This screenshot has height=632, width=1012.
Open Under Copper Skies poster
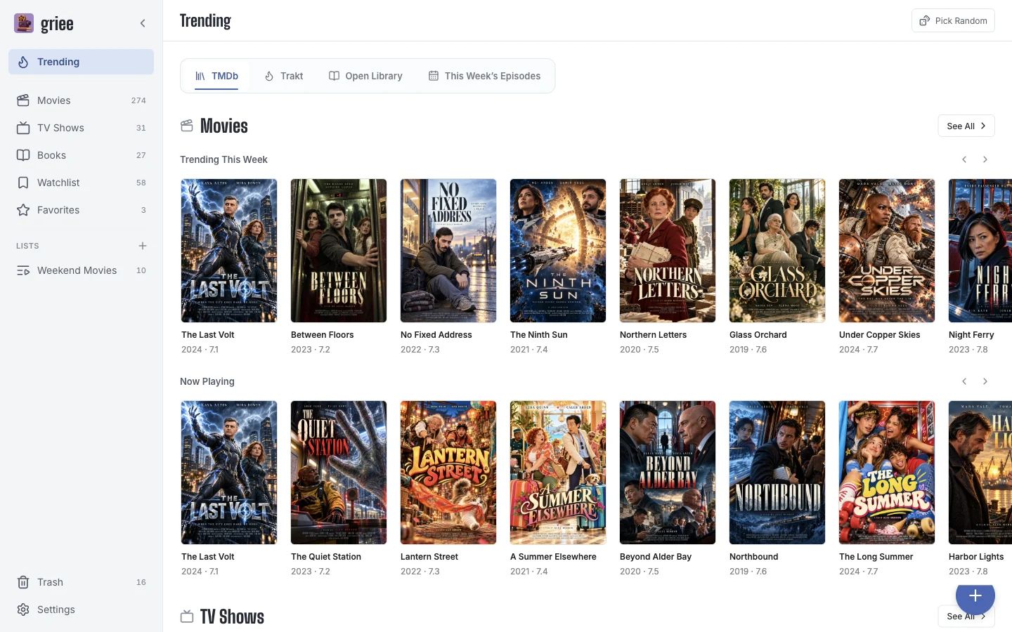point(887,251)
